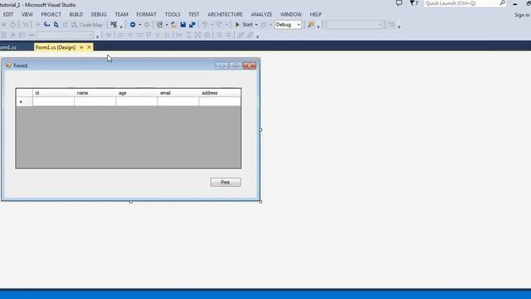Screen dimensions: 531x299
Task: Click the Sign in link
Action: [522, 15]
